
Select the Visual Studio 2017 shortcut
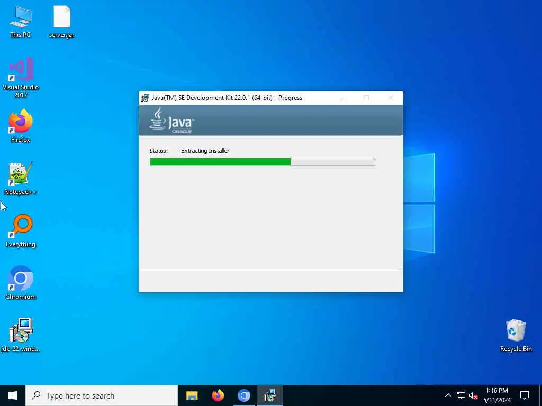point(21,78)
